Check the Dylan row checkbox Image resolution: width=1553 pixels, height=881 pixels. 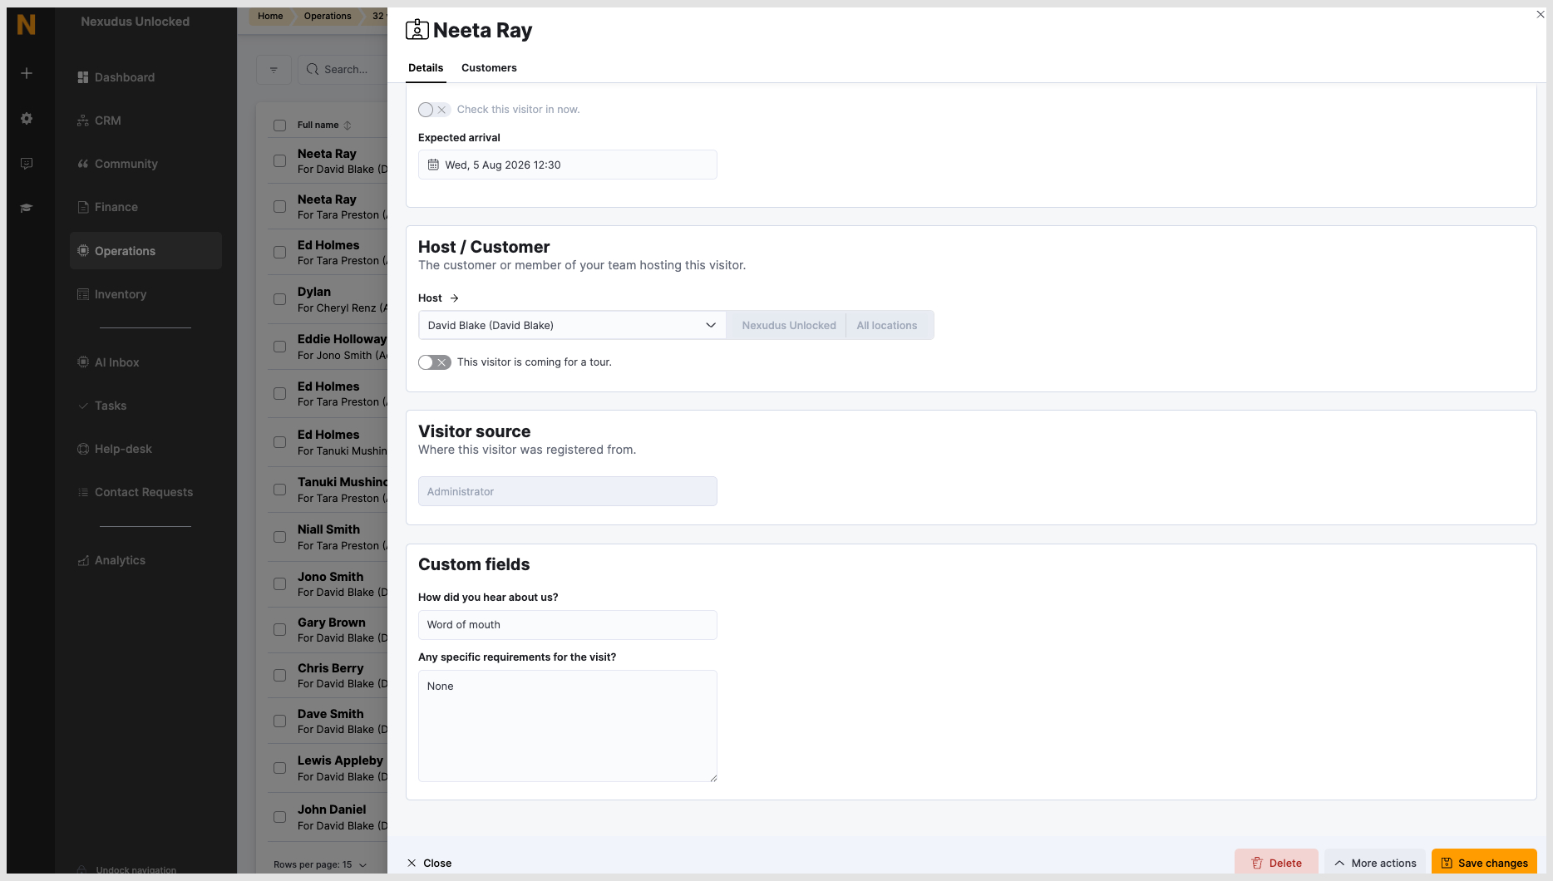pyautogui.click(x=279, y=299)
